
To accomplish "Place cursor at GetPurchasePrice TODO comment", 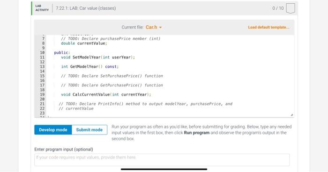I will point(112,85).
